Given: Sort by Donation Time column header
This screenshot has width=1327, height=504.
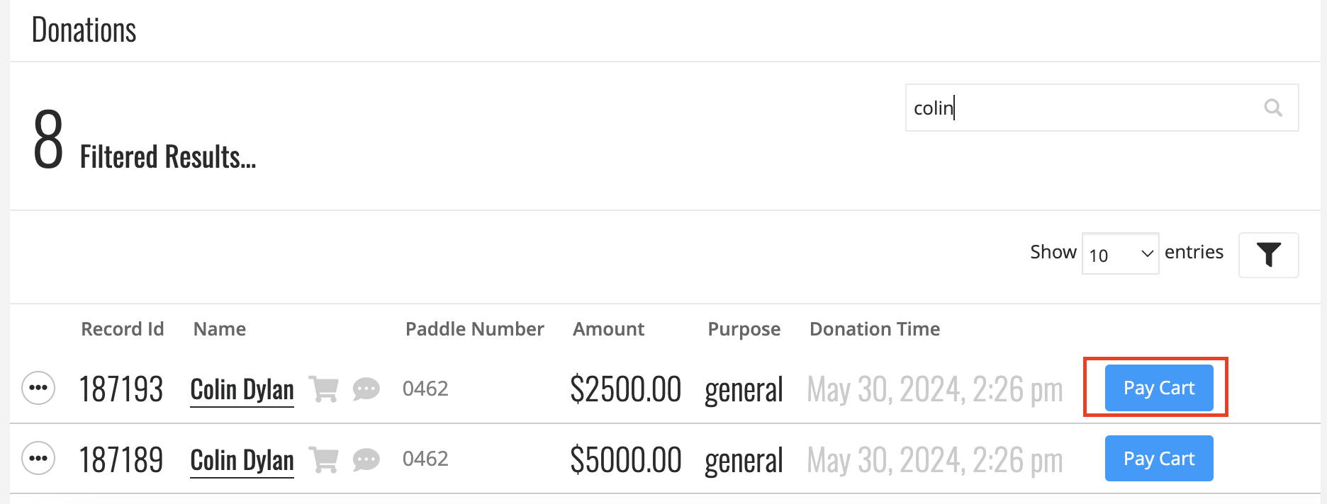Looking at the screenshot, I should click(x=875, y=329).
